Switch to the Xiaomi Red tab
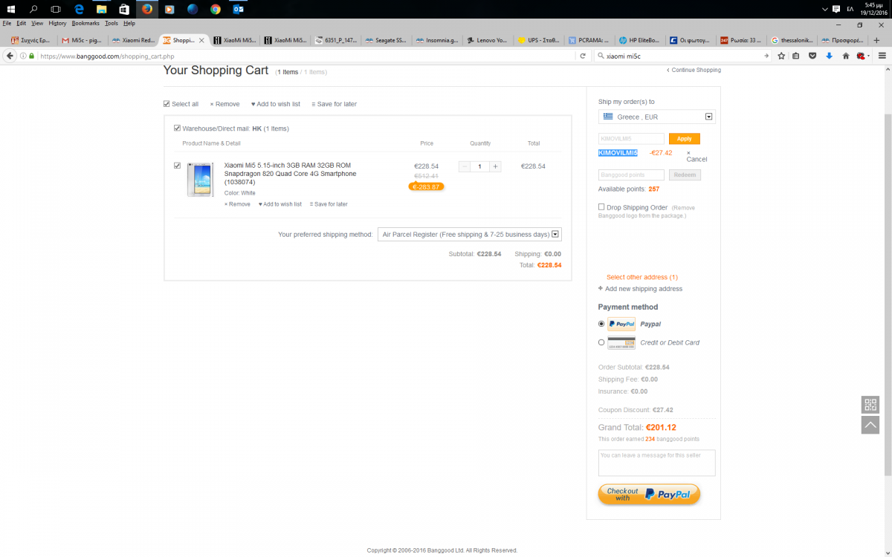Screen dimensions: 892x557 pyautogui.click(x=132, y=40)
